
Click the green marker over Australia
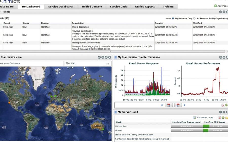[x=103, y=129]
